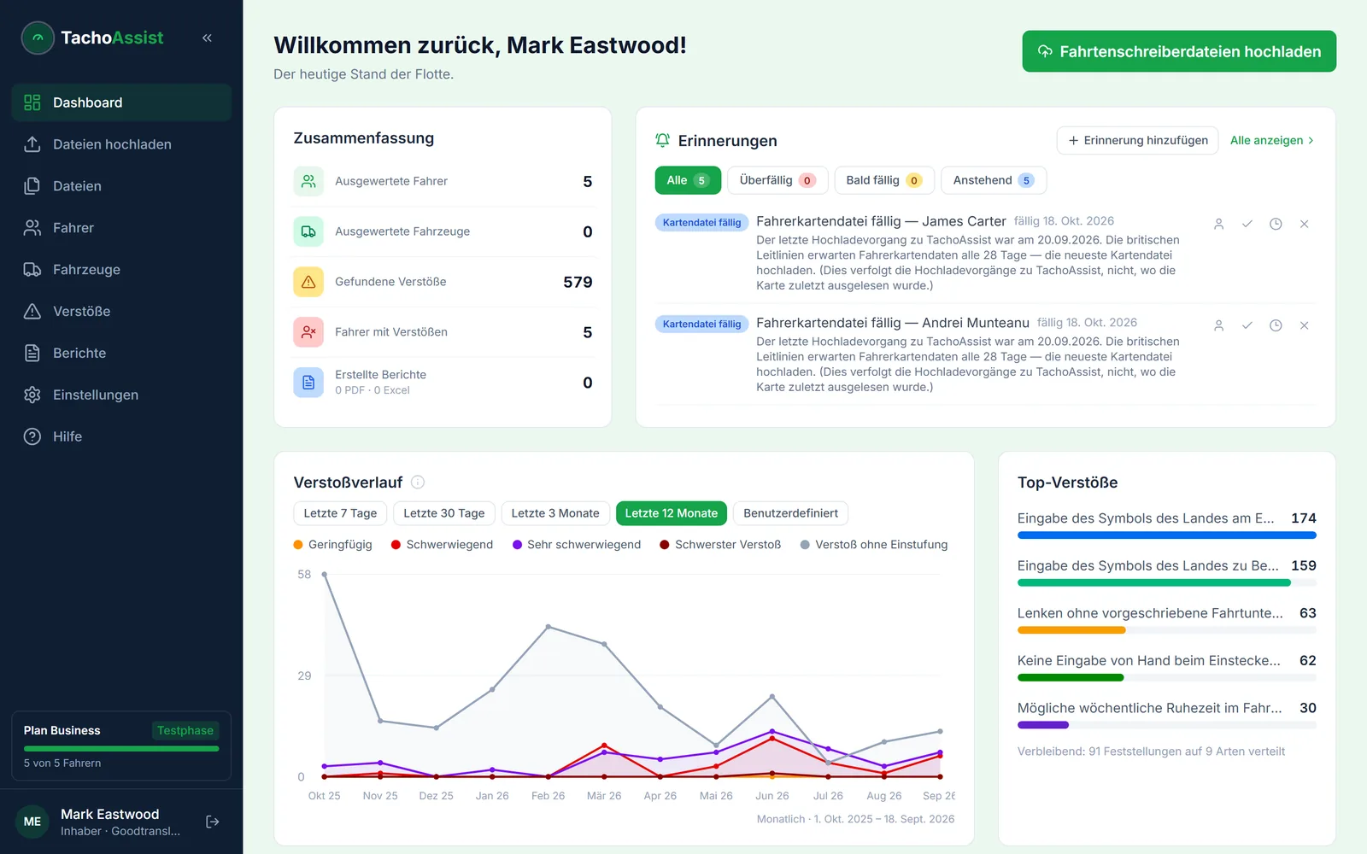The width and height of the screenshot is (1367, 854).
Task: Click the Plan Business progress bar
Action: (x=121, y=749)
